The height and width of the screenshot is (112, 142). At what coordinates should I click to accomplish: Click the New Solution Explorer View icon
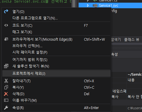click(6, 66)
